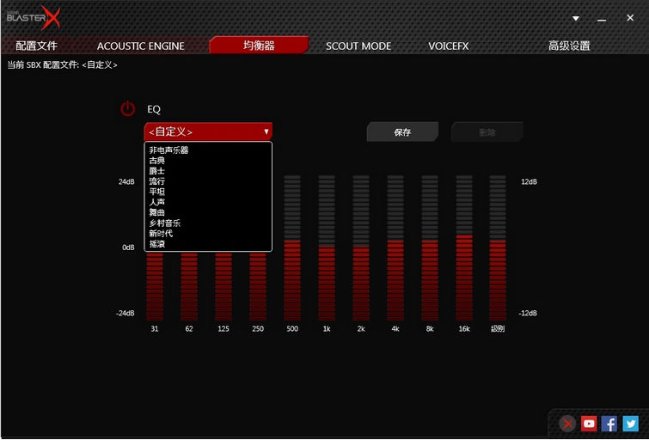Open the YouTube icon link
The height and width of the screenshot is (440, 649).
pos(589,423)
